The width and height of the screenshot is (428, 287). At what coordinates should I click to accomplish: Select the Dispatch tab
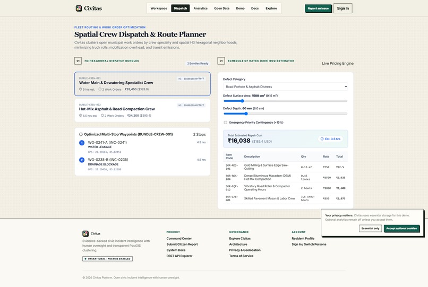pyautogui.click(x=181, y=8)
